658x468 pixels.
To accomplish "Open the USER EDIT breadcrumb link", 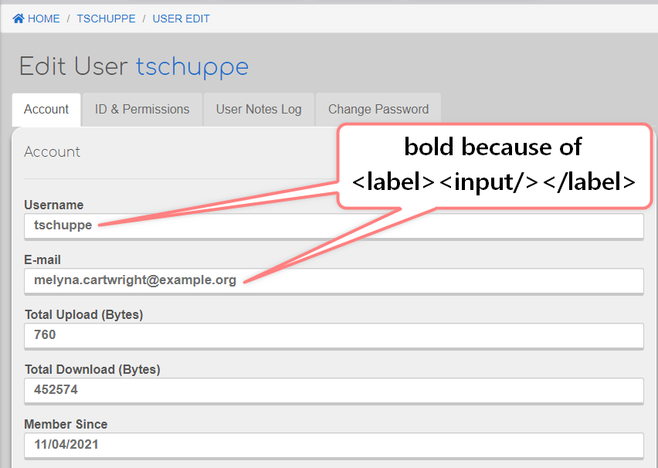I will pos(181,19).
